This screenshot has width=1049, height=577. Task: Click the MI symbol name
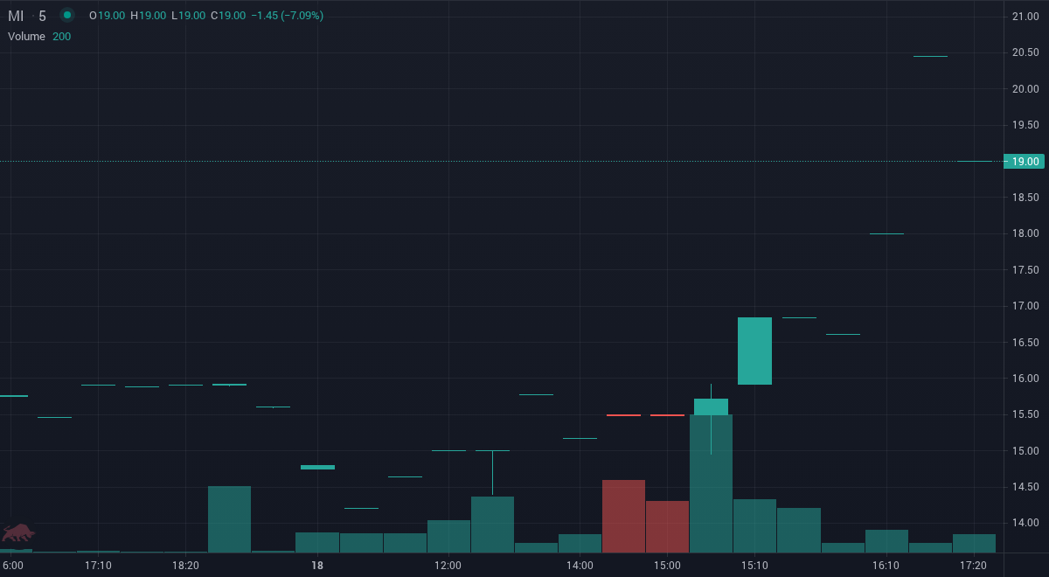16,16
